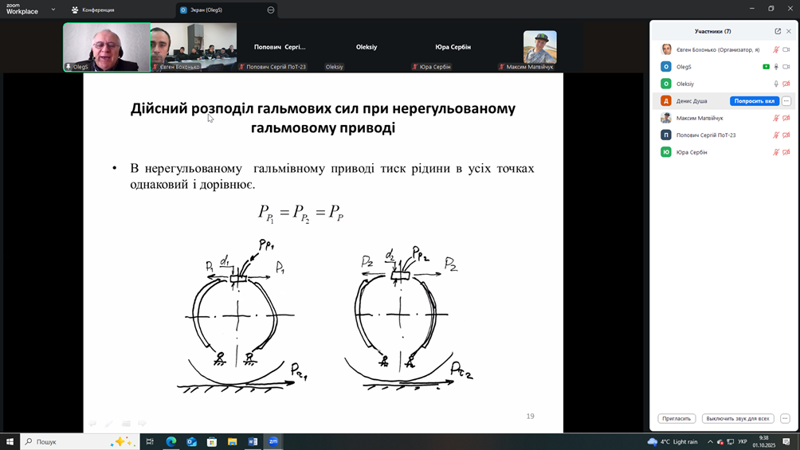The width and height of the screenshot is (800, 450).
Task: Toggle Oleksiy's video camera in the participants list
Action: pos(786,84)
